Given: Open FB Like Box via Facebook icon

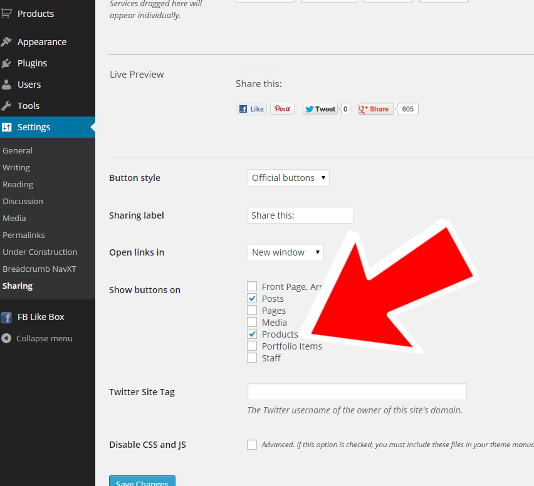Looking at the screenshot, I should tap(6, 317).
